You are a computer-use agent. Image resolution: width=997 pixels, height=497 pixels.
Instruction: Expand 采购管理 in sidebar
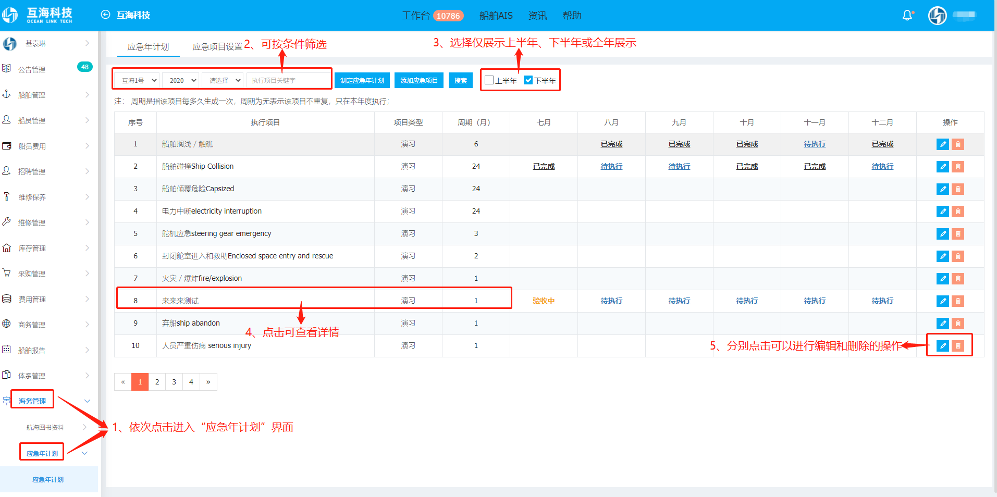click(x=49, y=274)
